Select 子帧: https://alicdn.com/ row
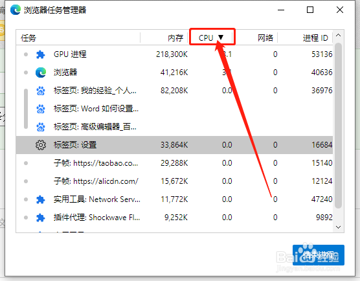The image size is (360, 281). [x=174, y=181]
